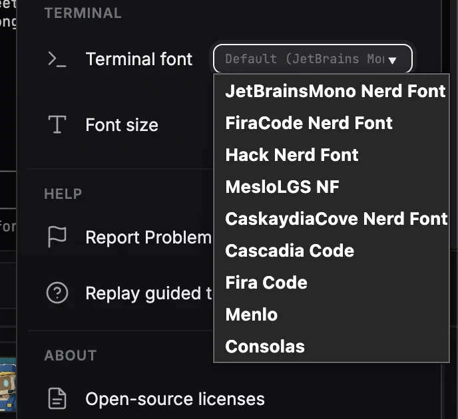Click the document icon for Open-source licenses
458x419 pixels.
click(57, 398)
